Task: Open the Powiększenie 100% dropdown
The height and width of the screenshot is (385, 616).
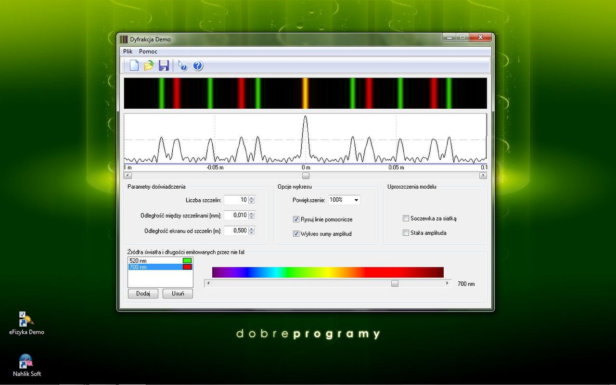Action: (344, 200)
